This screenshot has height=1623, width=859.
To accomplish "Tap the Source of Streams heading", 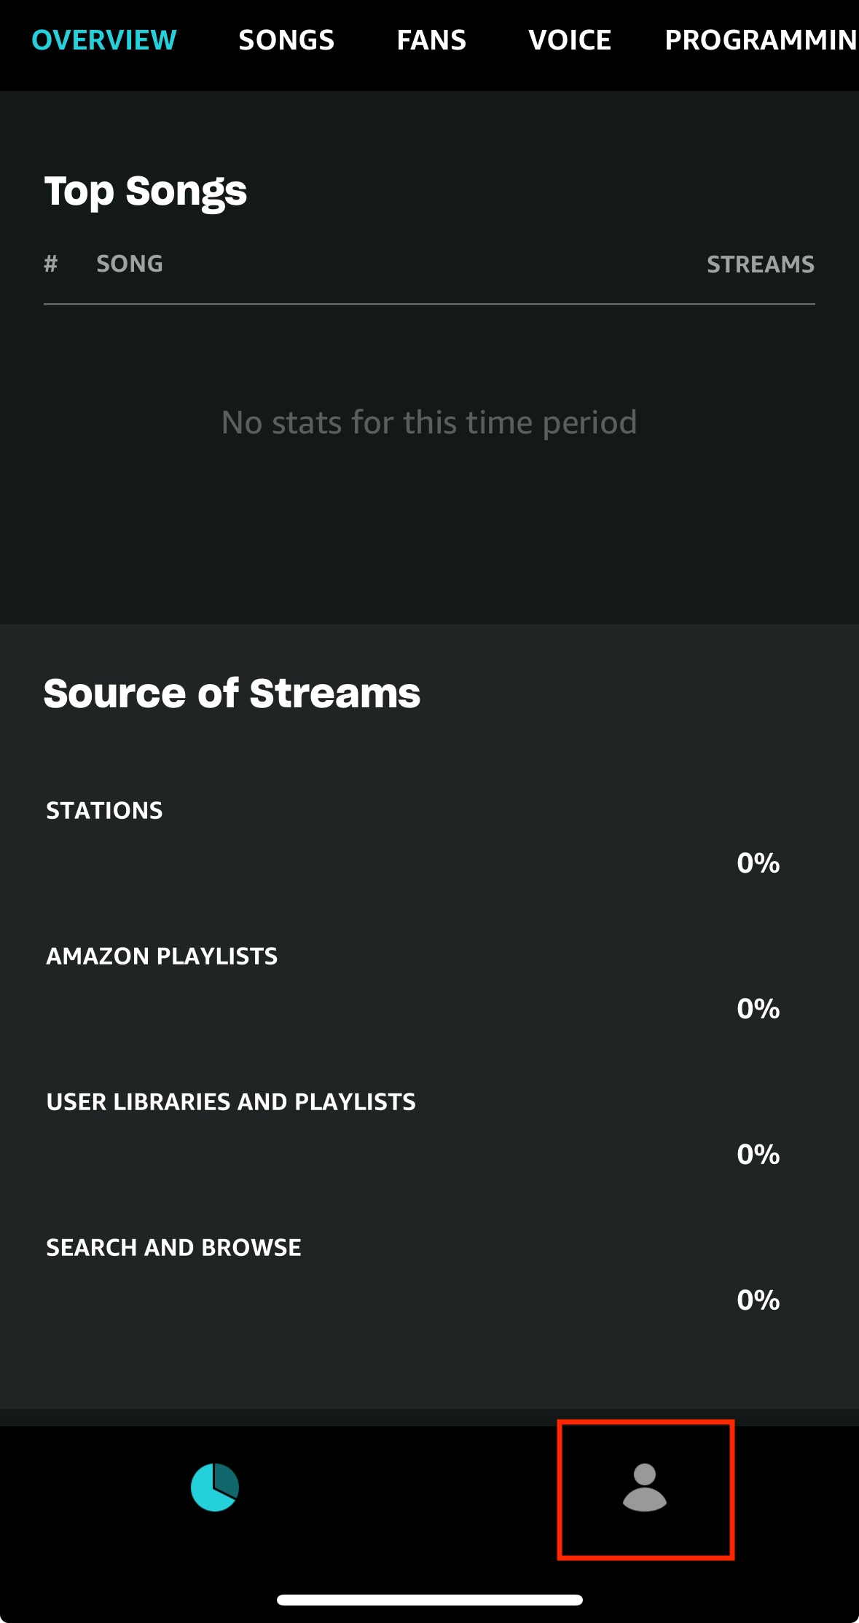I will coord(232,693).
